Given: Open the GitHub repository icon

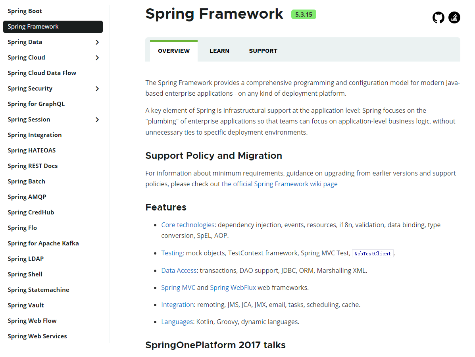Looking at the screenshot, I should tap(438, 17).
